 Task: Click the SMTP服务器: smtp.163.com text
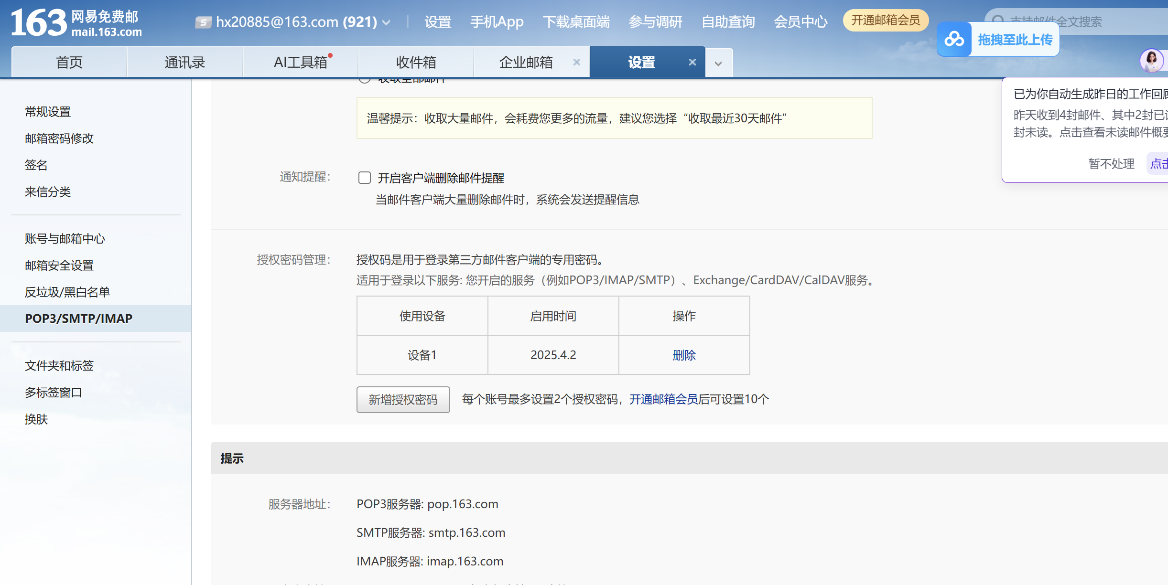(431, 533)
